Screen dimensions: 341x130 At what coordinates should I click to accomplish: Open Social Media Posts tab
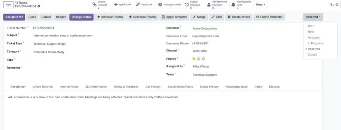coord(180,87)
